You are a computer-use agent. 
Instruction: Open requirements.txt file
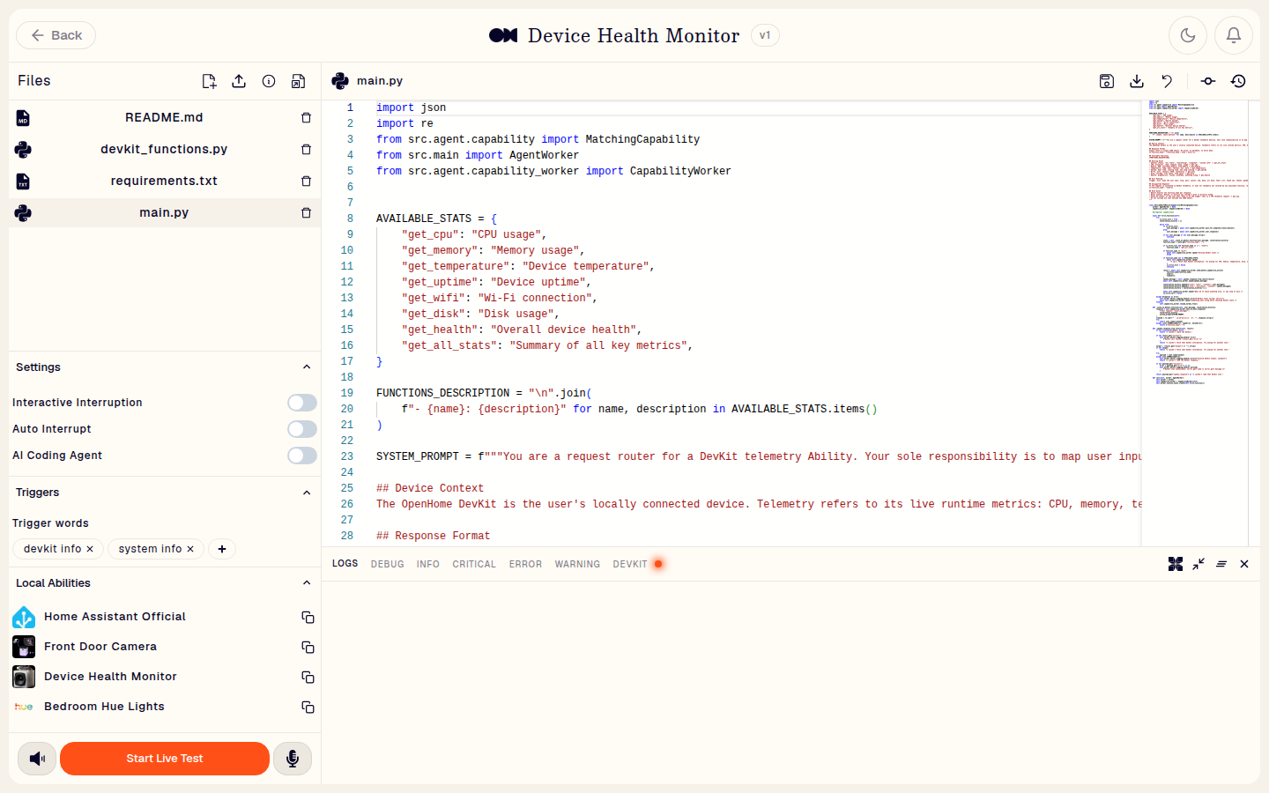point(164,181)
